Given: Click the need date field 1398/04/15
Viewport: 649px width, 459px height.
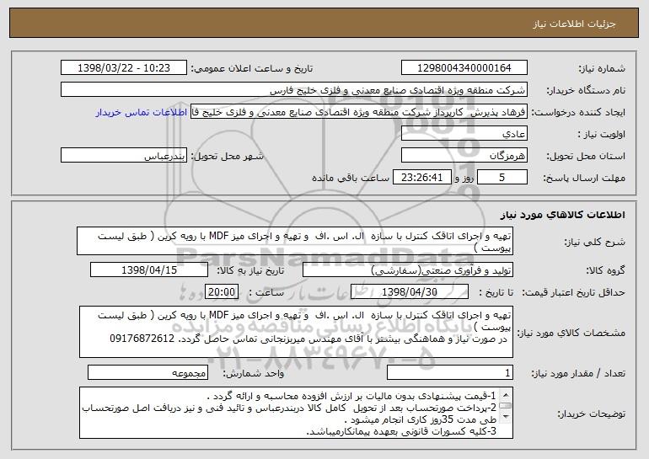Looking at the screenshot, I should pos(149,270).
